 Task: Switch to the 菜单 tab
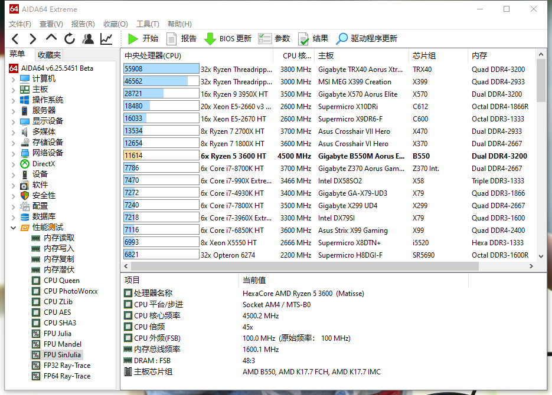click(x=17, y=54)
